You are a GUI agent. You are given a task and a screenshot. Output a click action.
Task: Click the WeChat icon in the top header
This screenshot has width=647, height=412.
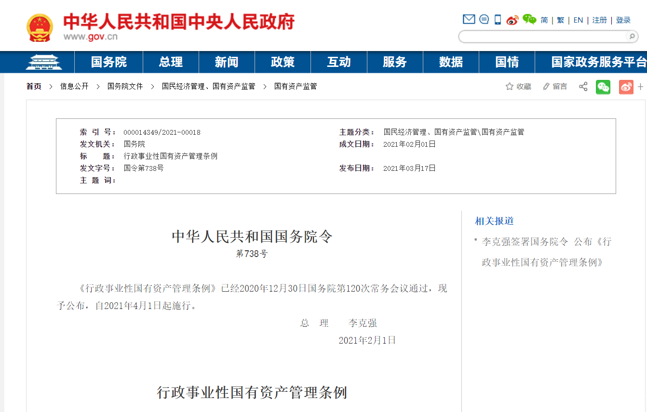pyautogui.click(x=529, y=20)
